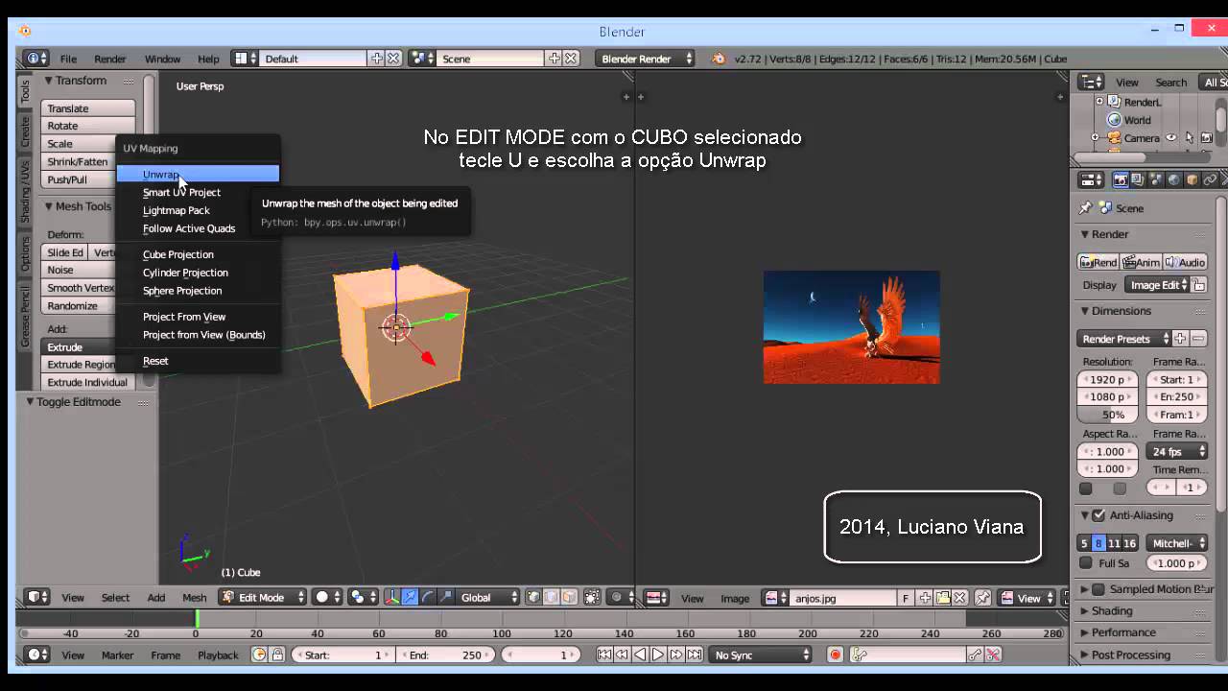
Task: Choose Cube Projection menu entry
Action: coord(198,254)
